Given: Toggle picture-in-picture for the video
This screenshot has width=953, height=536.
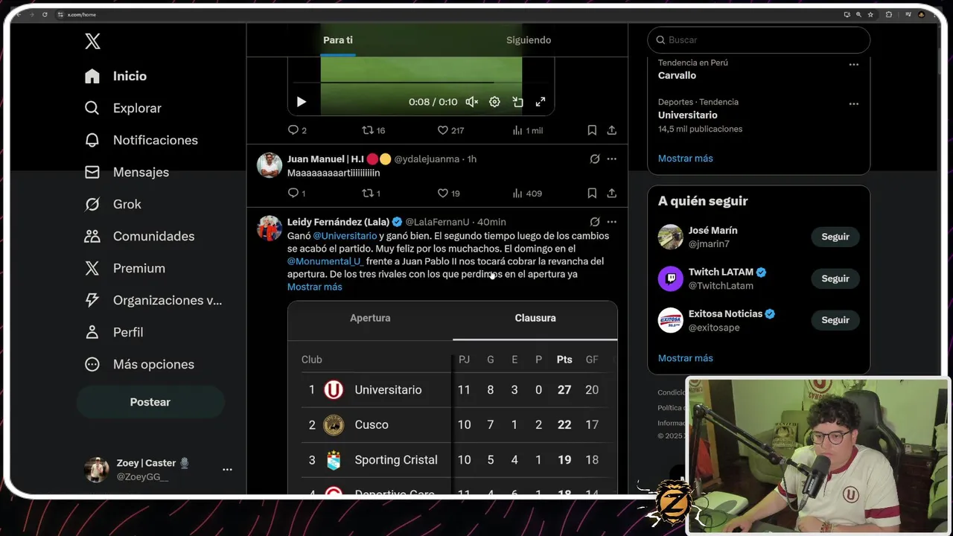Looking at the screenshot, I should point(517,102).
